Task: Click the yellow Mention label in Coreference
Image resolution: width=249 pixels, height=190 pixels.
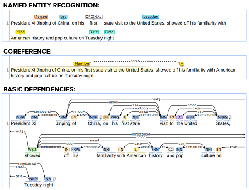Action: point(82,64)
